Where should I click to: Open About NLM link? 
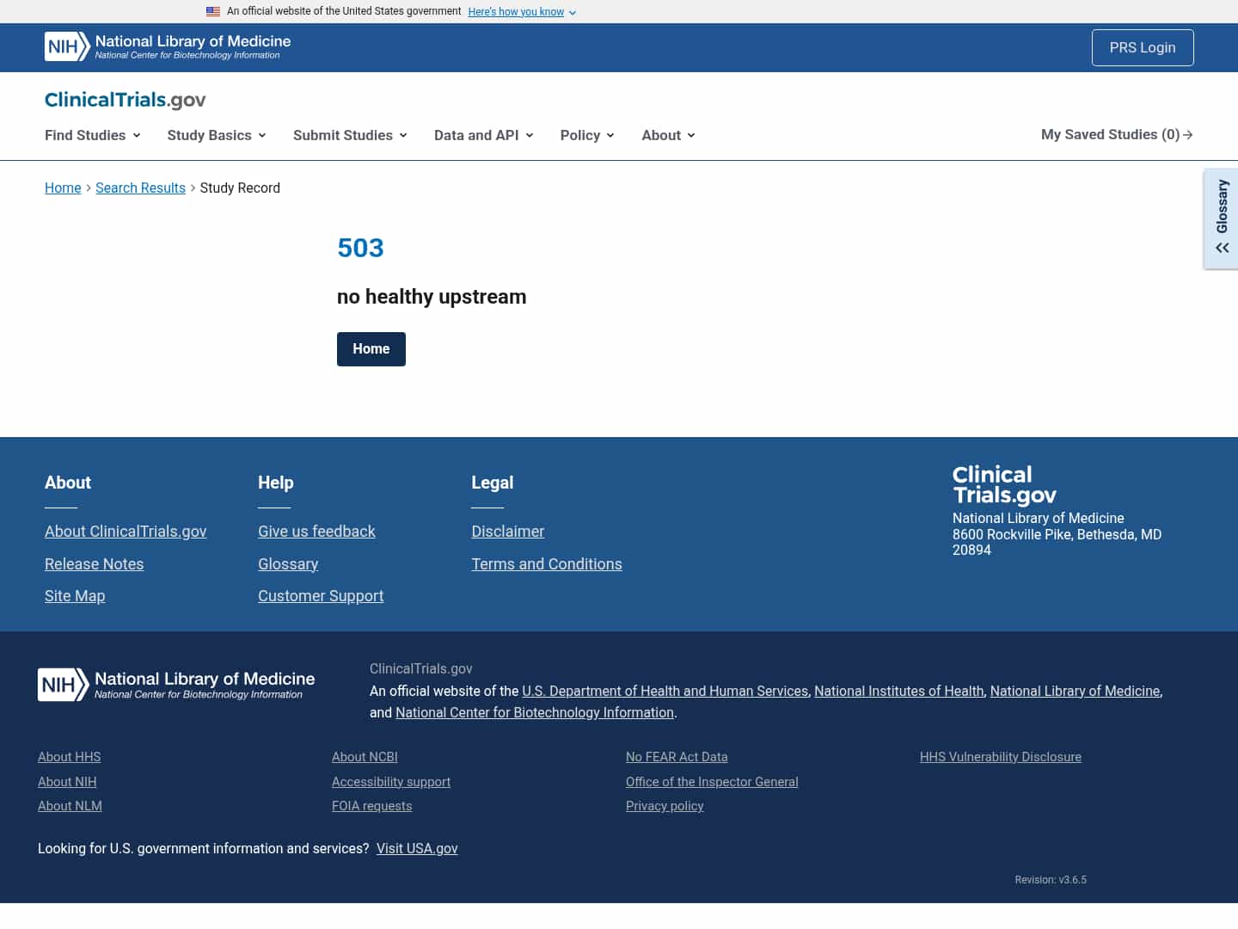click(x=70, y=806)
